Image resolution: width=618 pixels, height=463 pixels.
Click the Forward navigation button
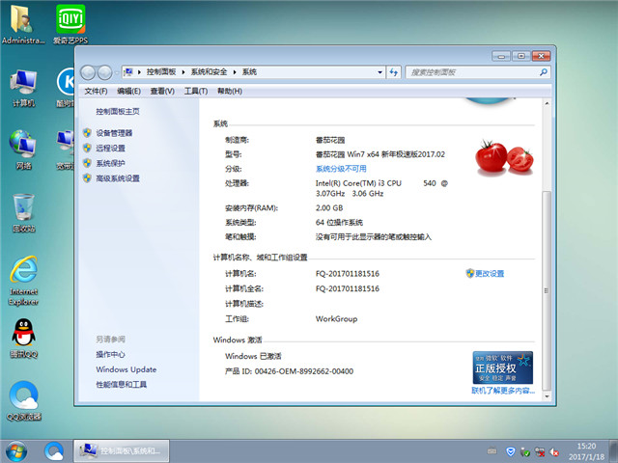[104, 72]
